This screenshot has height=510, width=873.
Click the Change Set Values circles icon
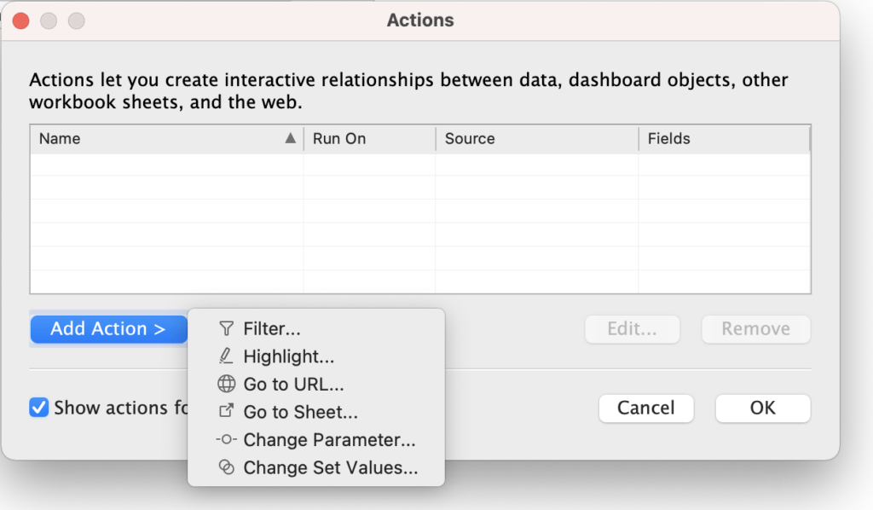226,467
